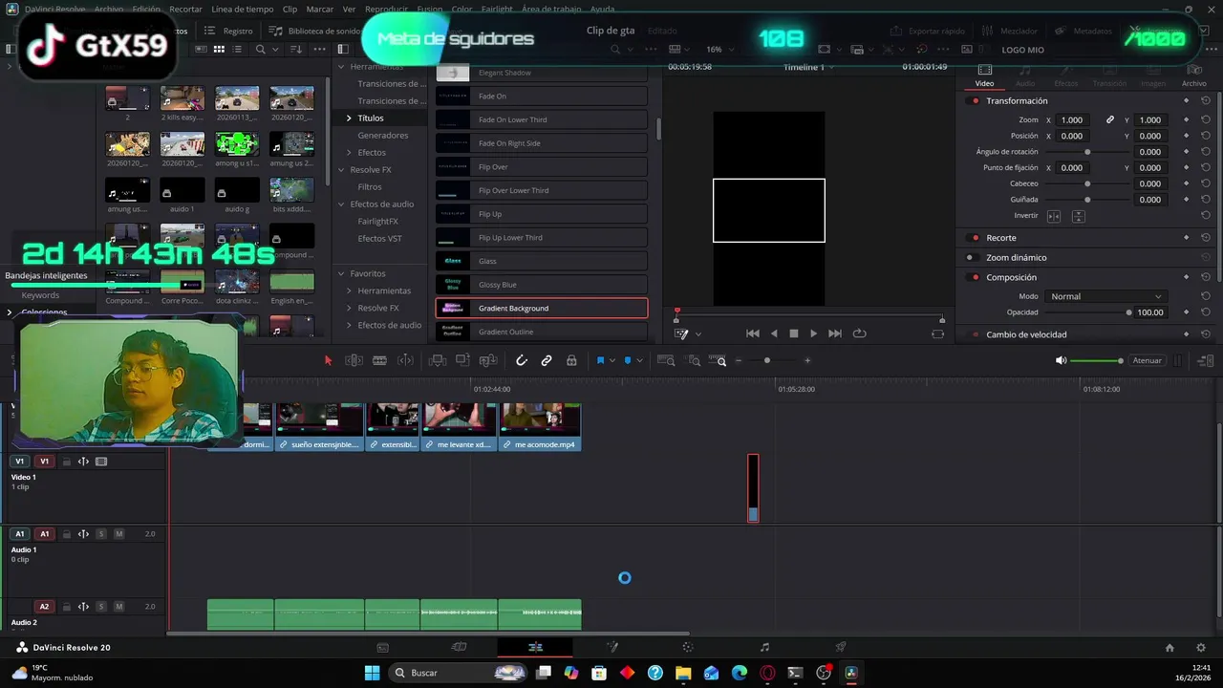Solo the Audio 1 track with S

tap(101, 533)
